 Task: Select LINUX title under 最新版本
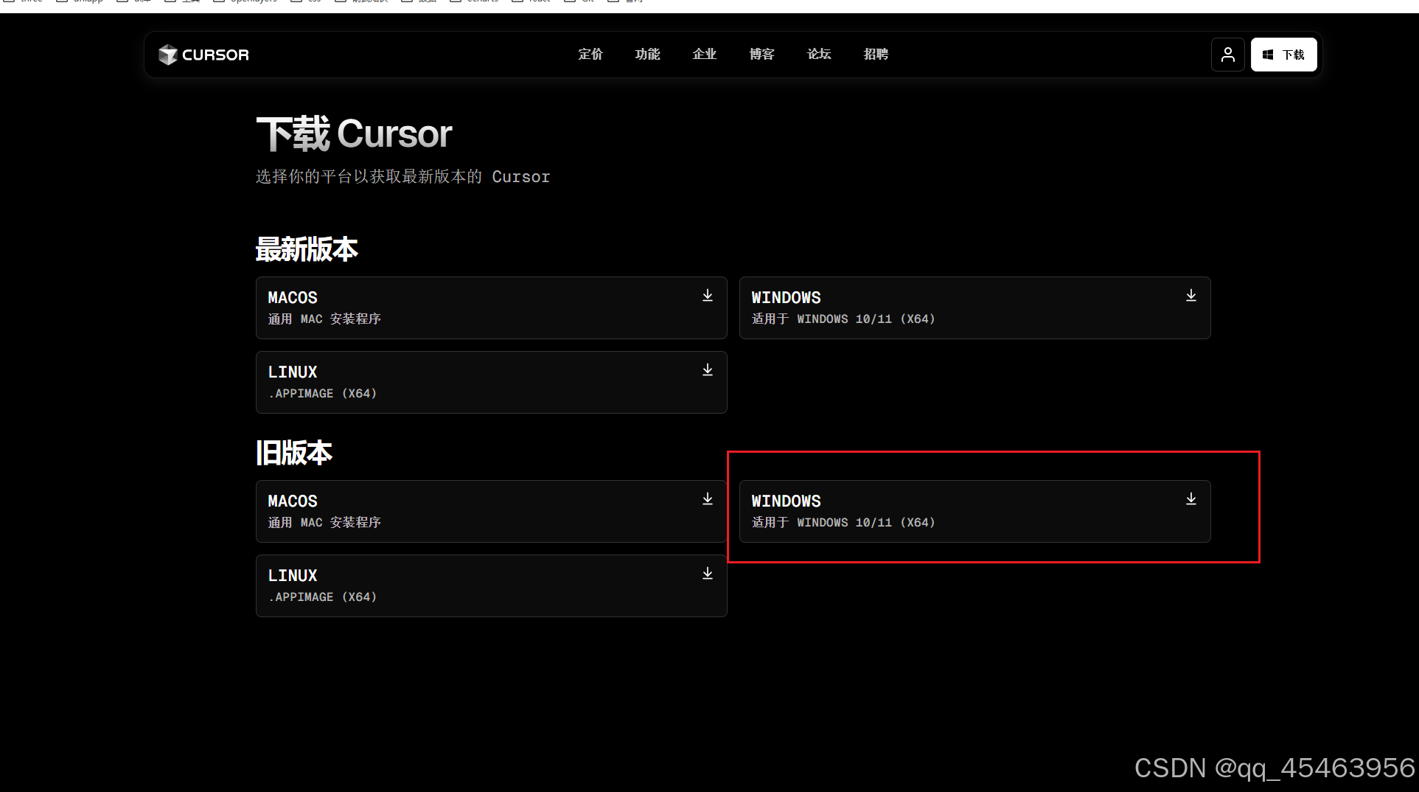click(293, 372)
